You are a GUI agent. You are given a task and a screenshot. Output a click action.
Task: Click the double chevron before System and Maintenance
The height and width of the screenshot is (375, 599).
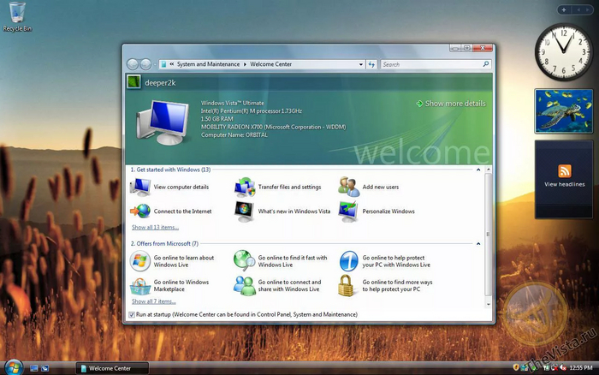[171, 64]
